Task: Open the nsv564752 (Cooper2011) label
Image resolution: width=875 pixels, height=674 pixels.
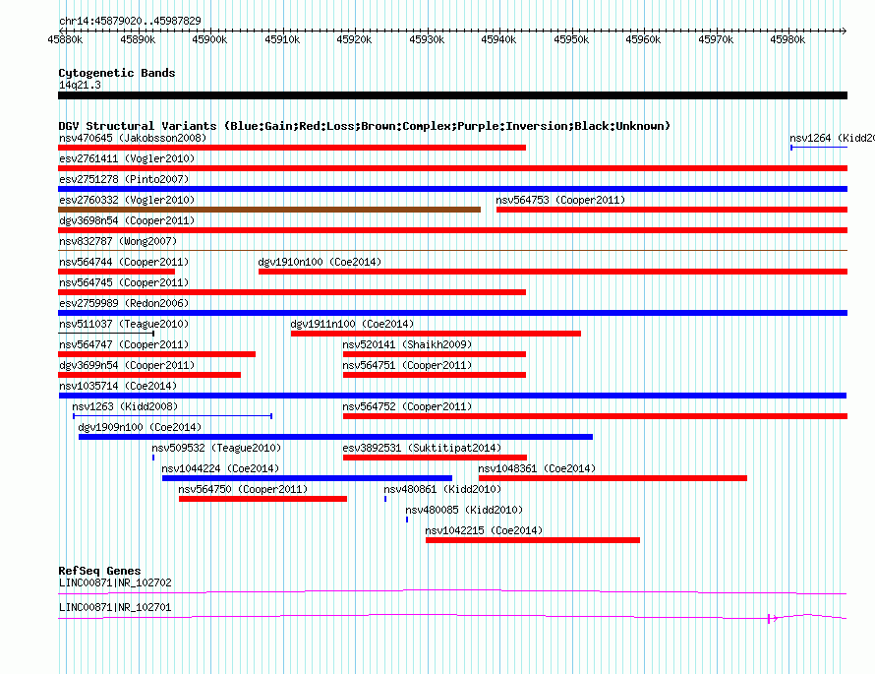Action: click(407, 406)
